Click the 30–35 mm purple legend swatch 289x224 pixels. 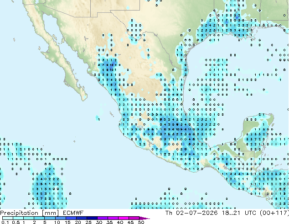pyautogui.click(x=102, y=218)
